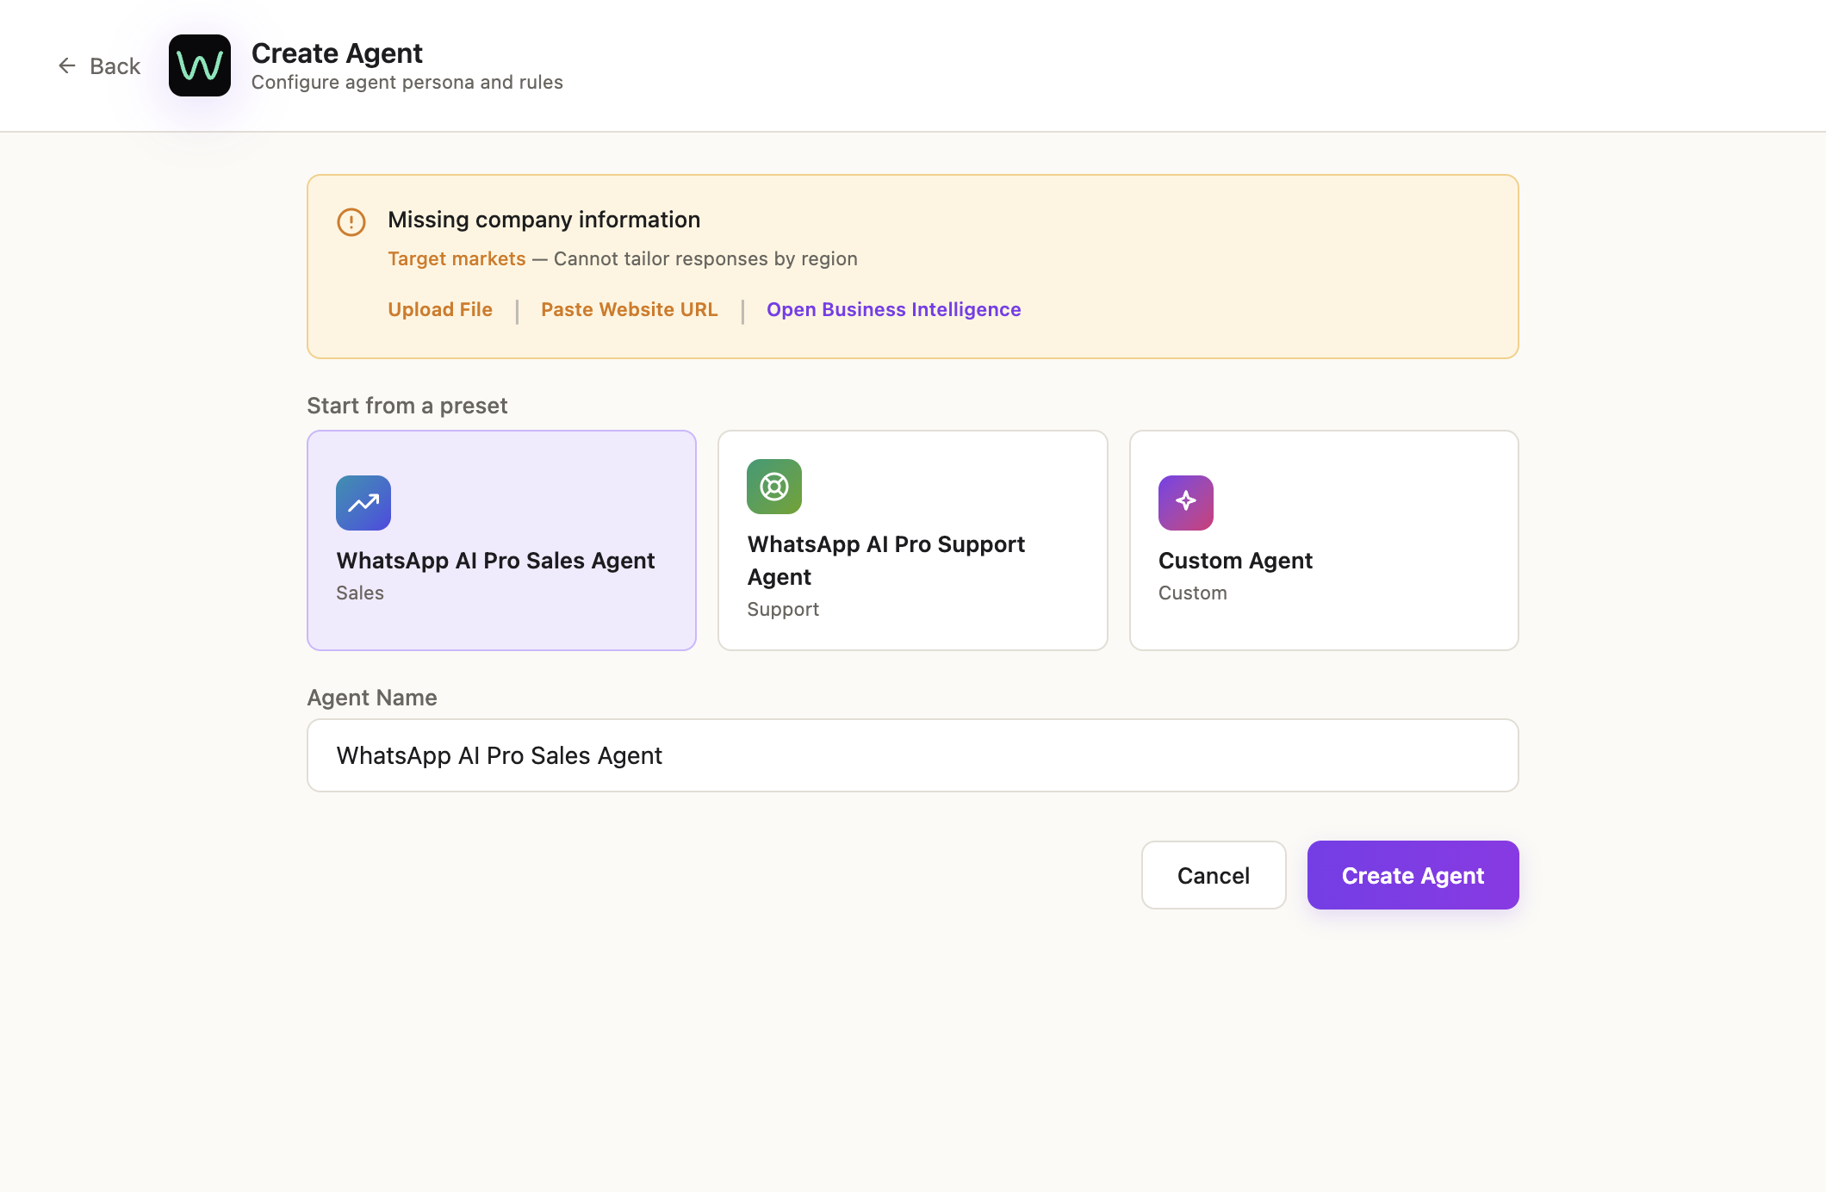Click 'Configure agent persona and rules' subtitle

point(407,83)
